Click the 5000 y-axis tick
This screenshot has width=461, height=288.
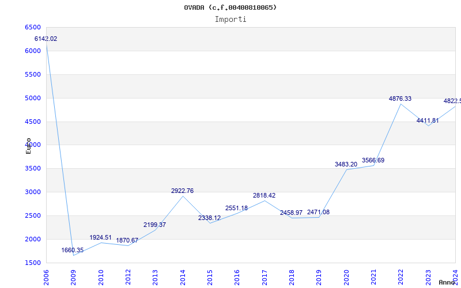(33, 98)
